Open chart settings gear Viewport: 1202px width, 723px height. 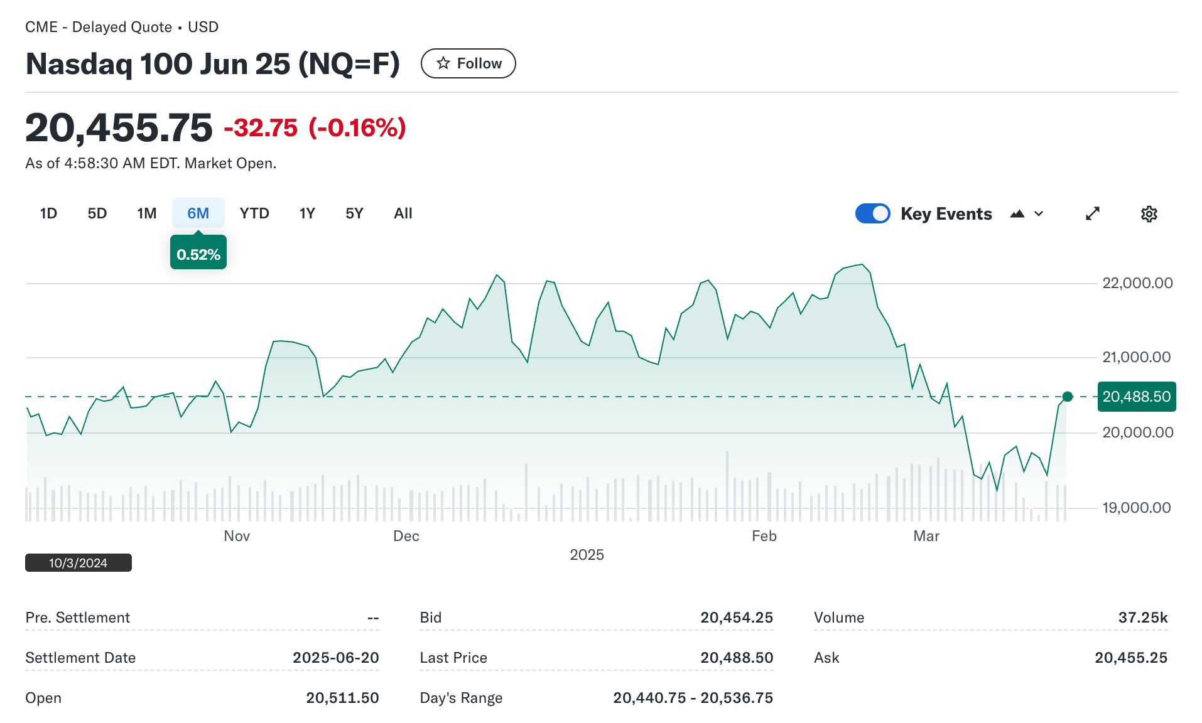pyautogui.click(x=1149, y=214)
